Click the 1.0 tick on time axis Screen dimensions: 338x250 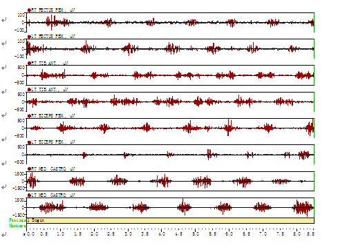[60, 234]
